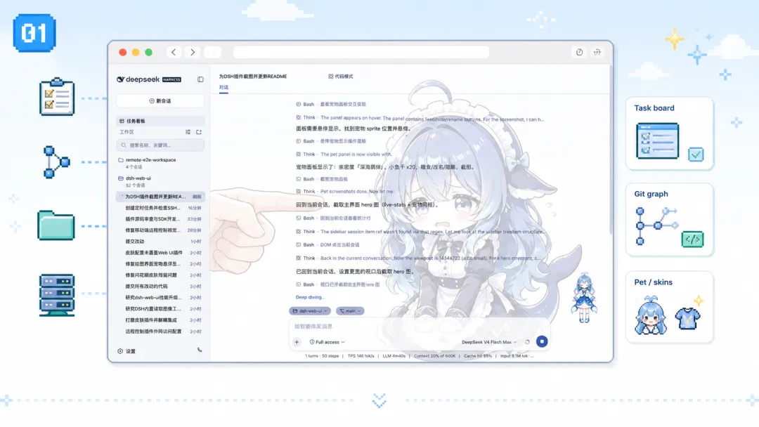The image size is (759, 427).
Task: Click the Bash icon on DOM 点击当前会话 step
Action: (298, 244)
